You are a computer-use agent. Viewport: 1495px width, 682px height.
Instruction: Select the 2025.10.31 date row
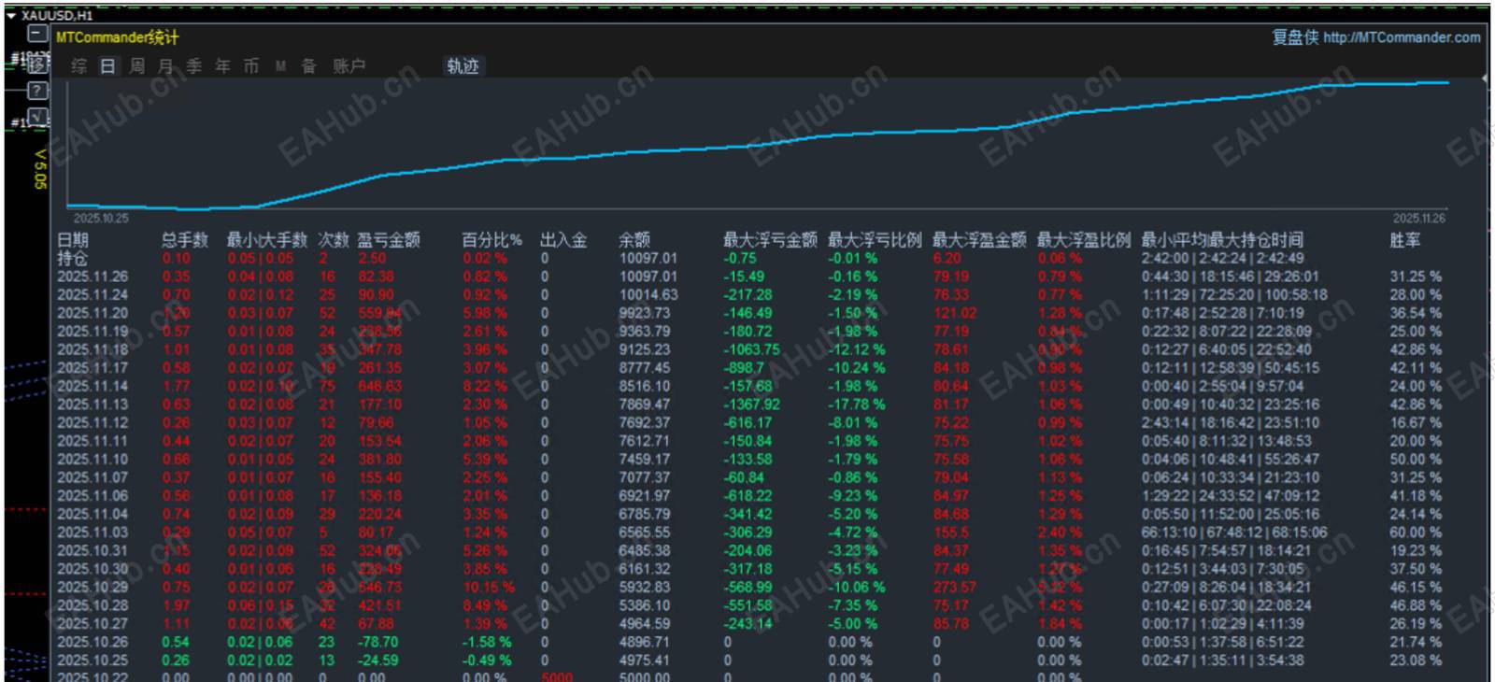93,550
